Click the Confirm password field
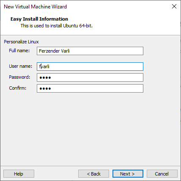 coord(90,88)
